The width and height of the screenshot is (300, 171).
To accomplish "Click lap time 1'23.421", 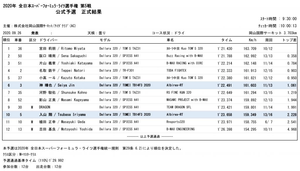I will coord(225,107).
